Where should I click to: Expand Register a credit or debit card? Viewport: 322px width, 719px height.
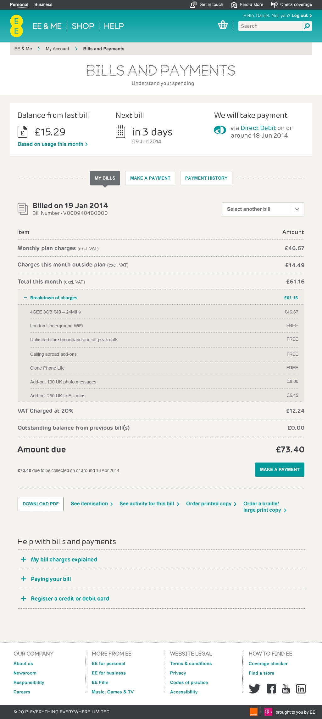click(65, 599)
